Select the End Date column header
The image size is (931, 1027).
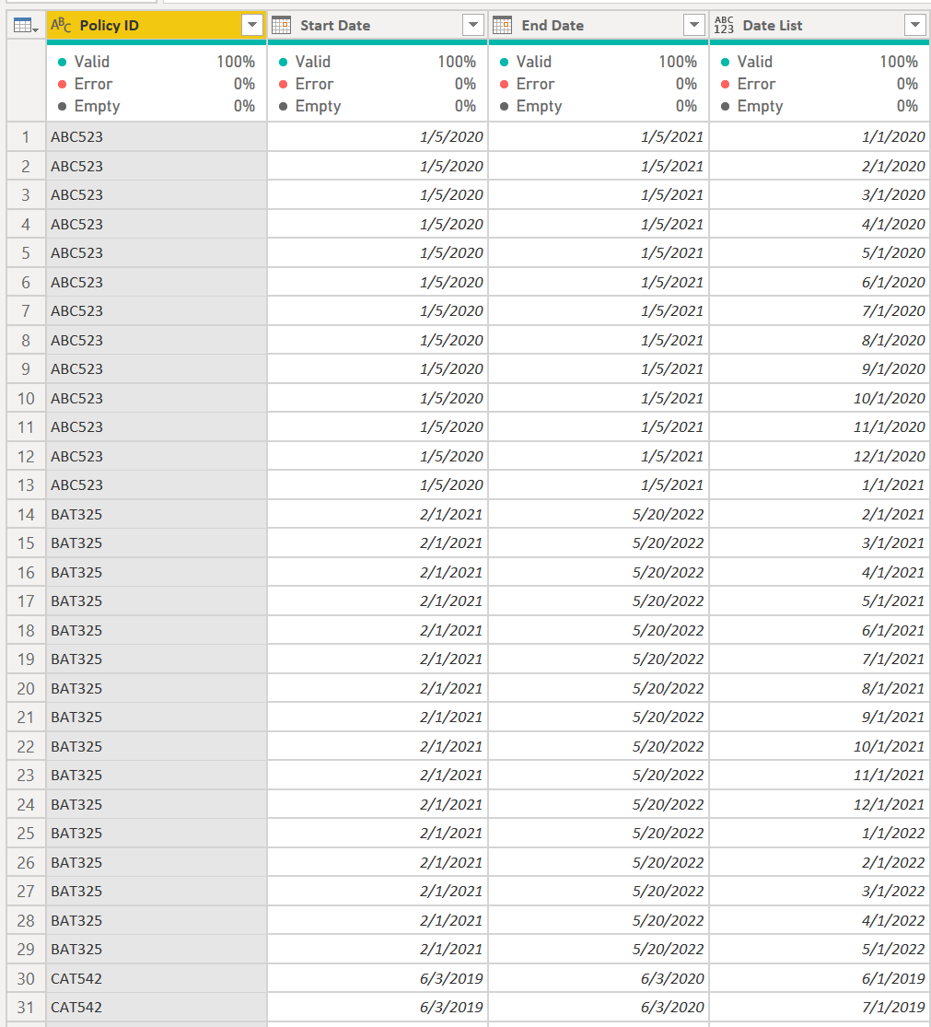(599, 26)
